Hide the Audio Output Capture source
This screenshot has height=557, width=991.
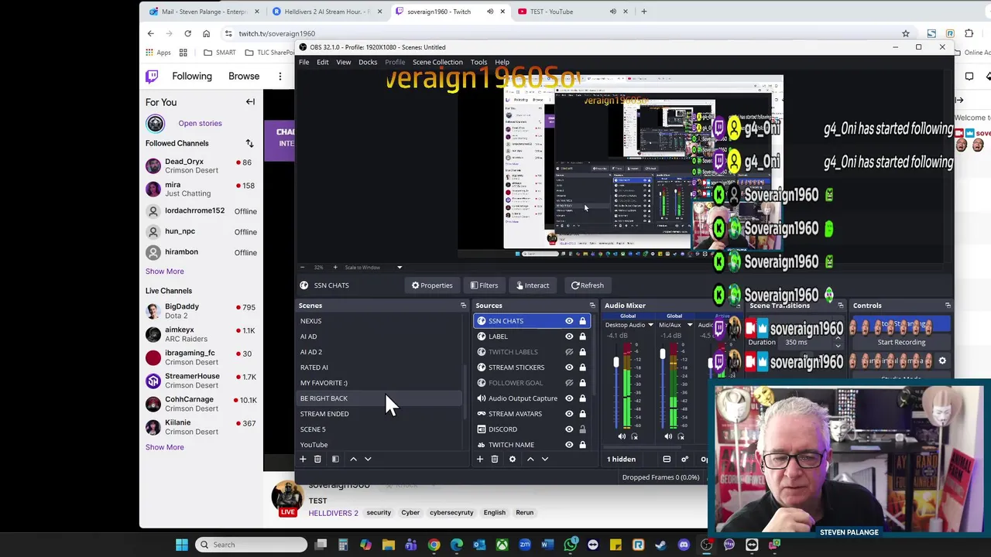(569, 398)
